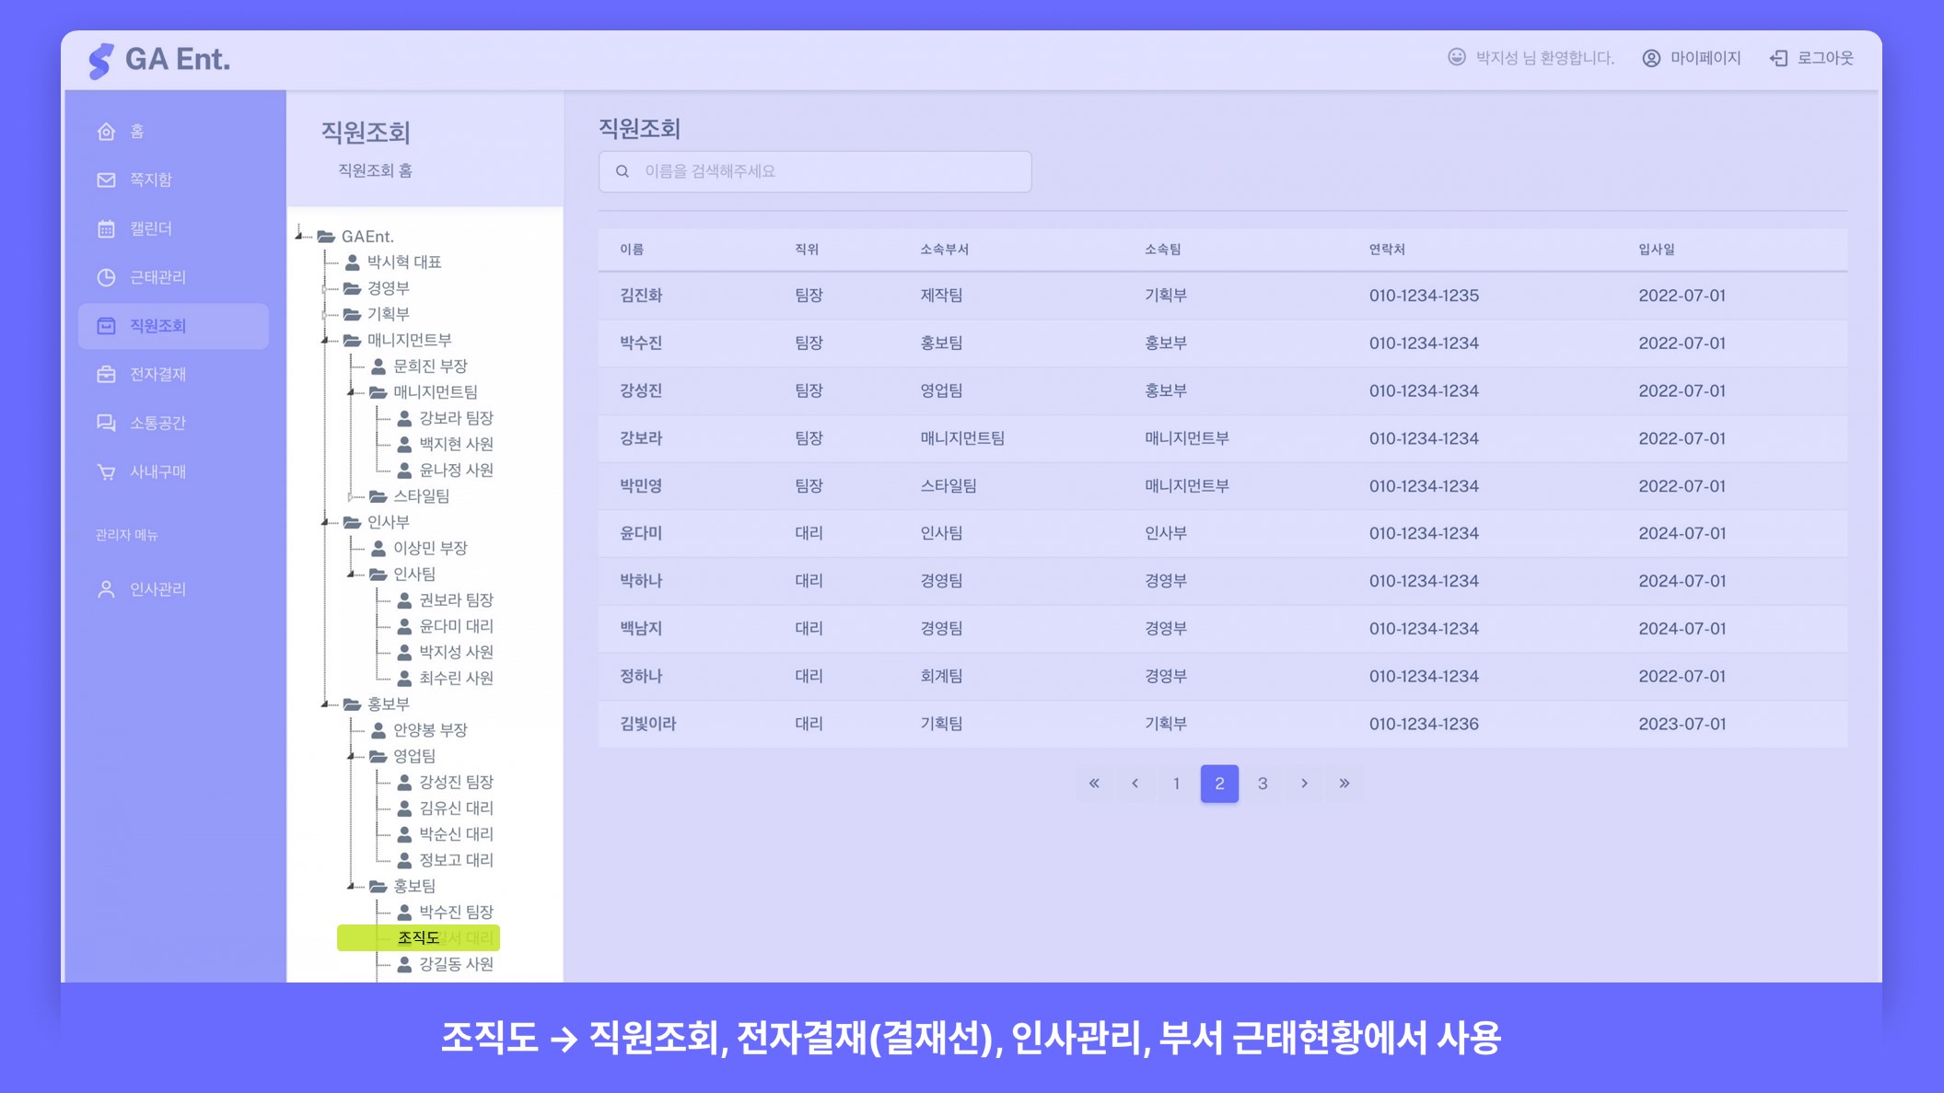Expand the 기획부 tree folder
The width and height of the screenshot is (1944, 1093).
pos(325,314)
